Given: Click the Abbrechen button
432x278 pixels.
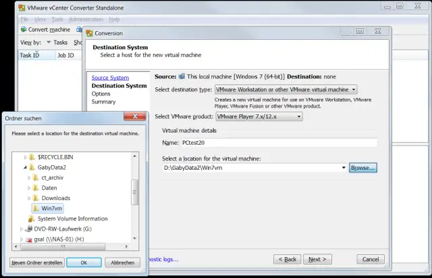Looking at the screenshot, I should coord(123,262).
